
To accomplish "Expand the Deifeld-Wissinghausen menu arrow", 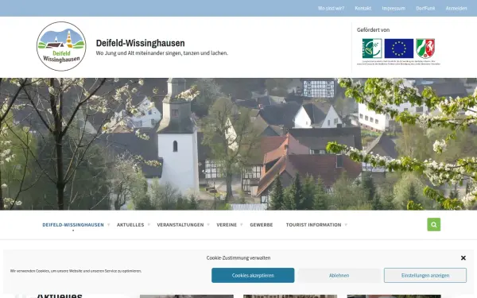I will coord(109,225).
